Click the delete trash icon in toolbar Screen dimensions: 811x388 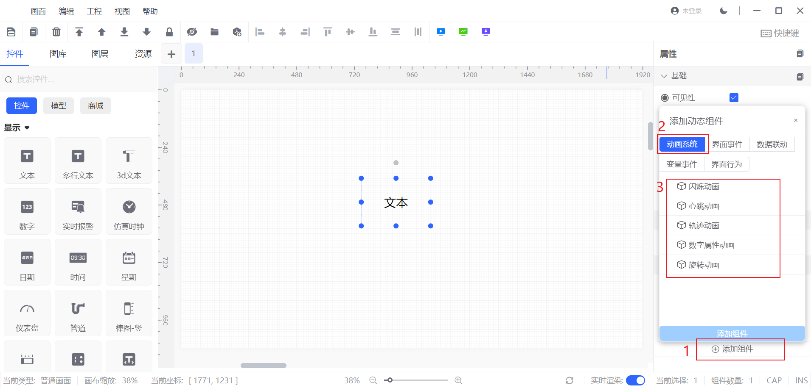tap(56, 32)
